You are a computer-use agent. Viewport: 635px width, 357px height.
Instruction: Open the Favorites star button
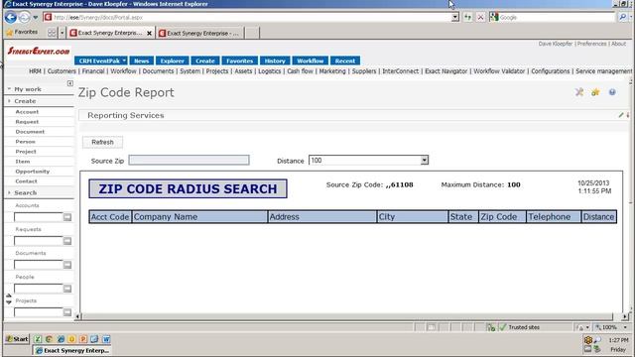[22, 32]
